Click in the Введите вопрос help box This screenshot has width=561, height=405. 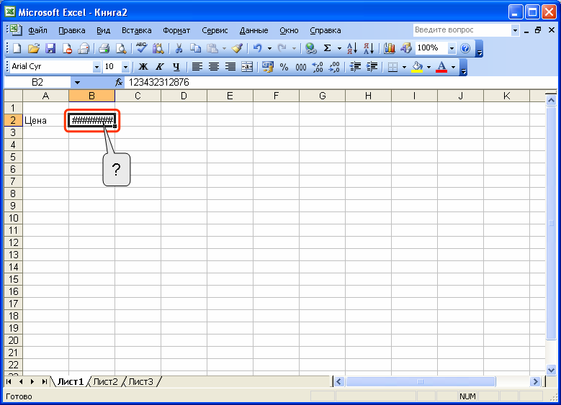462,30
